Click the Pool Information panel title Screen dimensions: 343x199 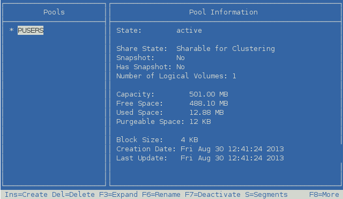click(x=223, y=12)
